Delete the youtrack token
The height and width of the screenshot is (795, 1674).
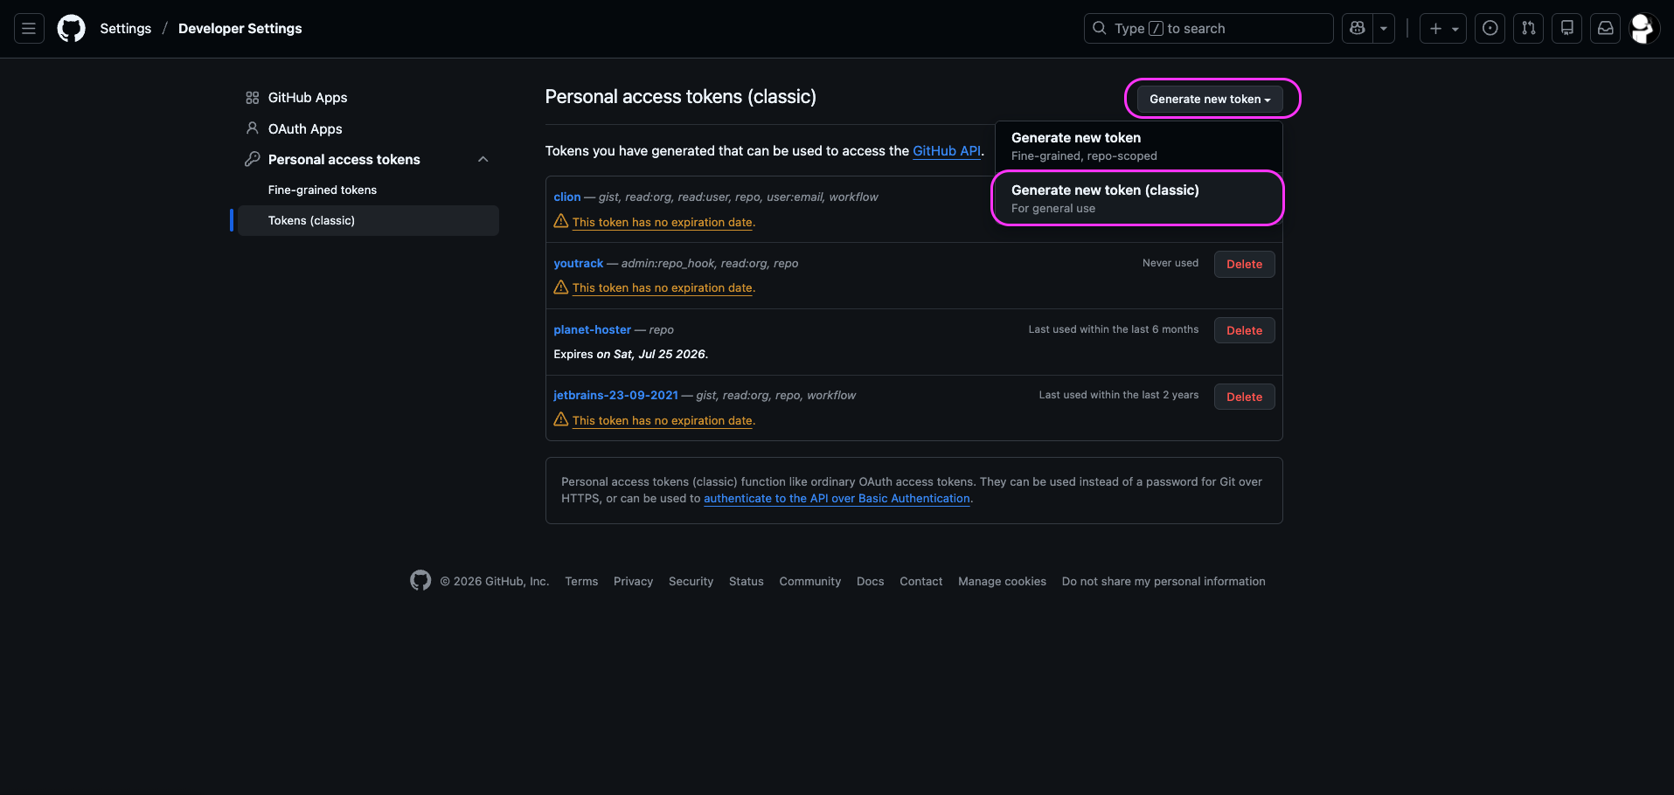coord(1244,265)
